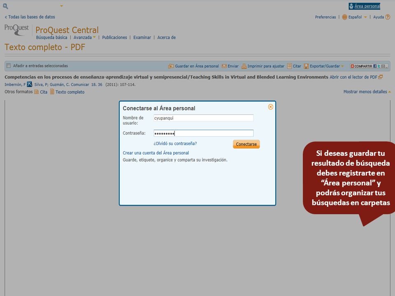The image size is (395, 296).
Task: Share via Twitter icon
Action: [379, 66]
